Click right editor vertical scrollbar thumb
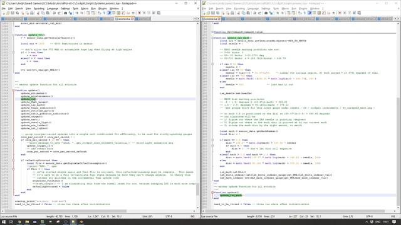Viewport: 401px width, 225px height. coord(398,151)
